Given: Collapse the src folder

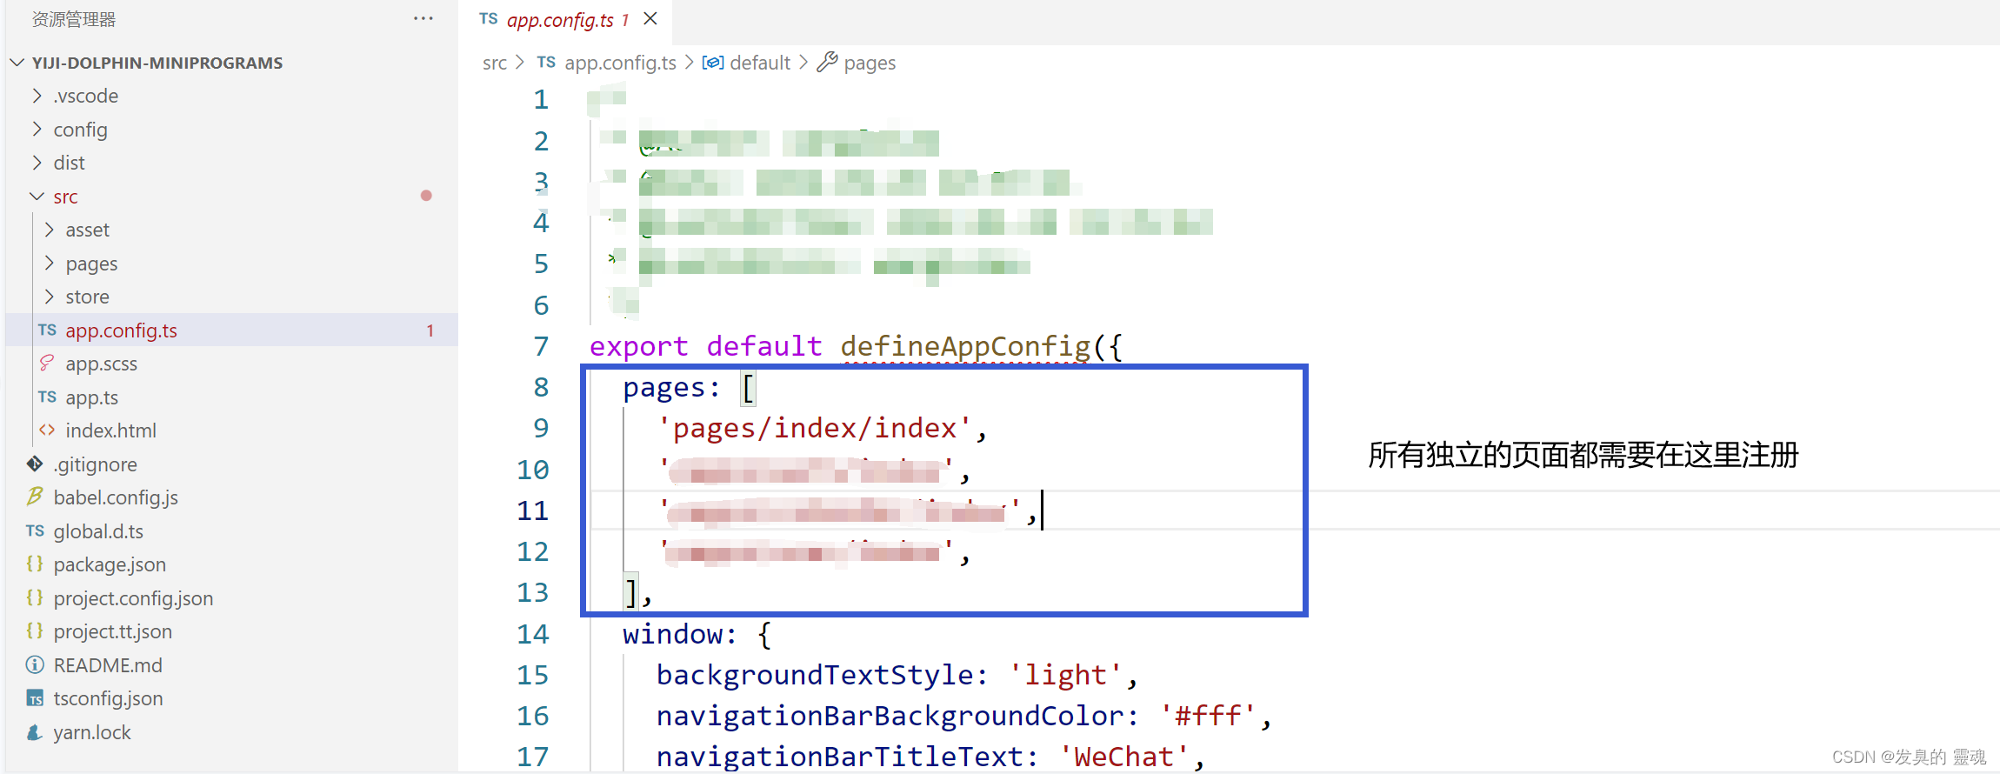Looking at the screenshot, I should point(37,197).
